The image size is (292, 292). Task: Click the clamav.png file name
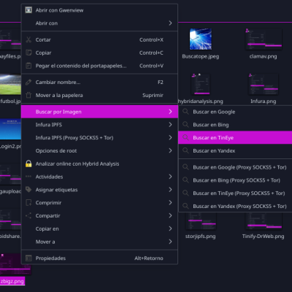(x=263, y=56)
